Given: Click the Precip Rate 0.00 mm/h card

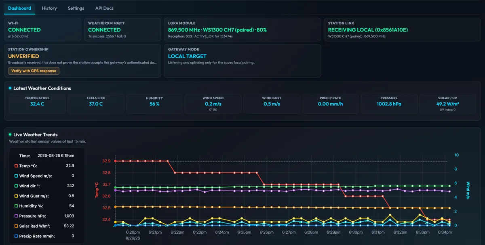Looking at the screenshot, I should pyautogui.click(x=330, y=104).
